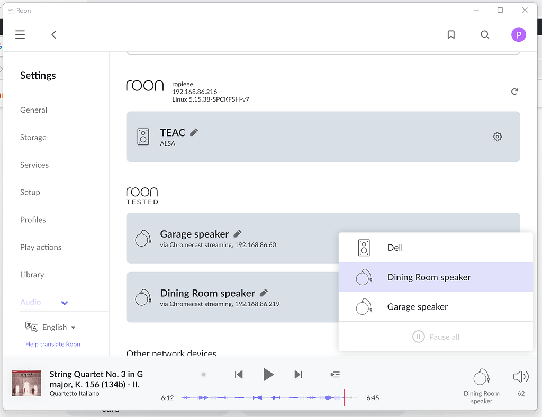Open the TEAC zone settings gear
Screen dimensions: 542x417
(x=497, y=137)
